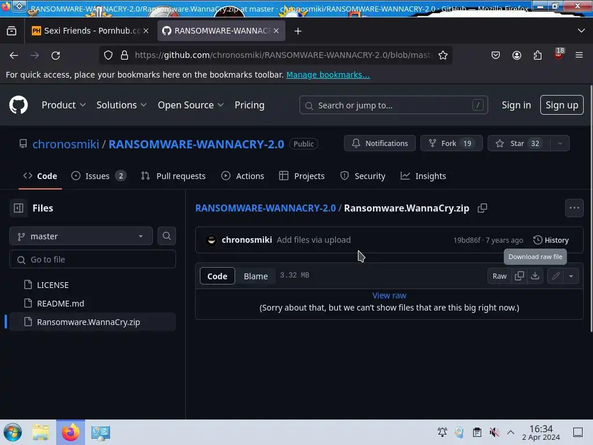
Task: Reload the page with the refresh icon
Action: pyautogui.click(x=56, y=55)
